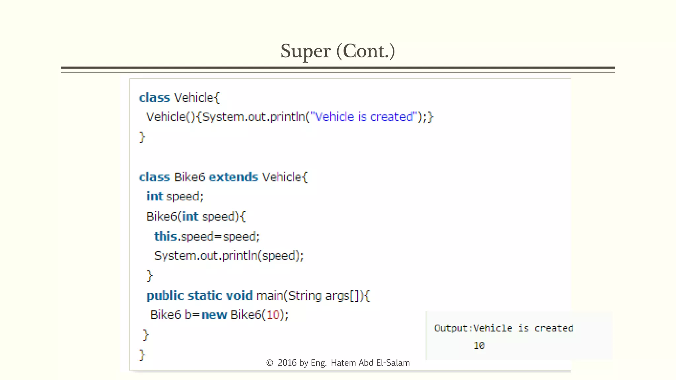Click the output value 10
Viewport: 676px width, 380px height.
coord(479,345)
